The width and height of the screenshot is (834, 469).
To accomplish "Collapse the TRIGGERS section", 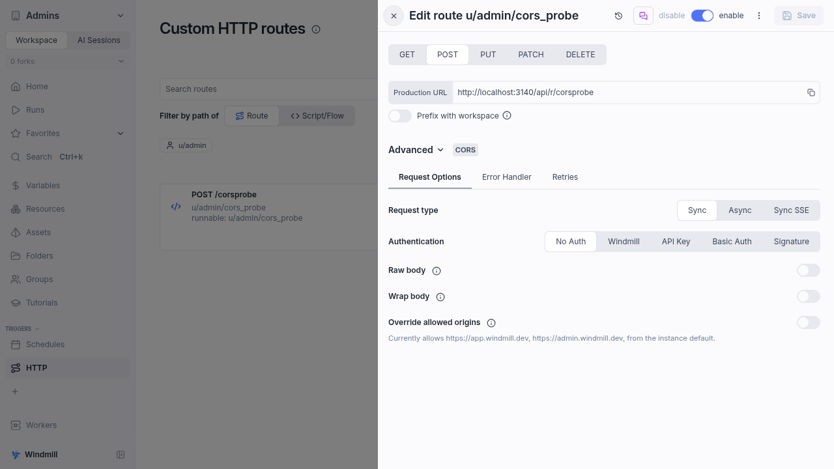I will [x=23, y=329].
